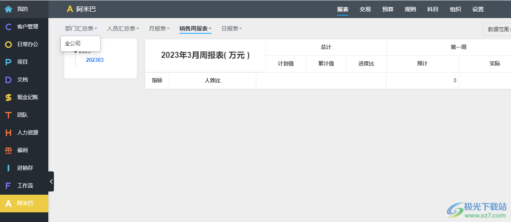This screenshot has width=511, height=222.
Task: Expand 人员汇总表 dropdown
Action: (123, 29)
